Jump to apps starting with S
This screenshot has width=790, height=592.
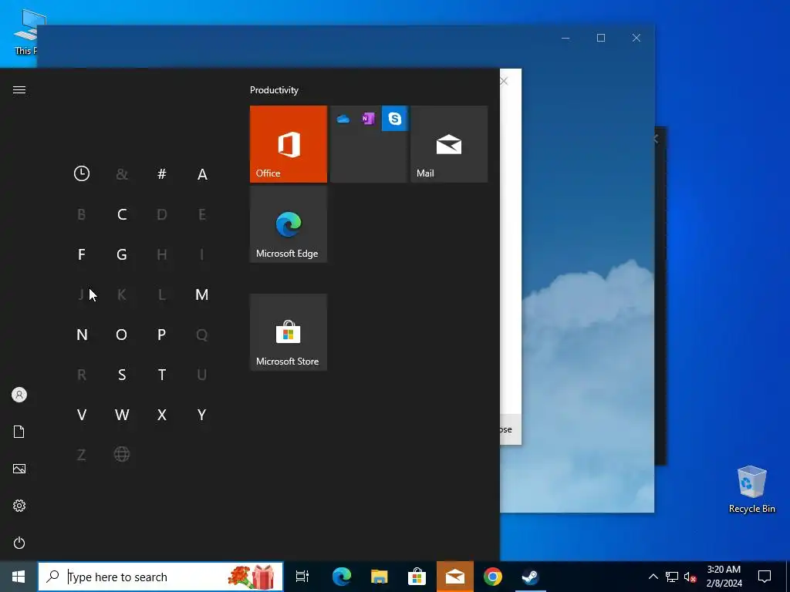click(x=121, y=375)
